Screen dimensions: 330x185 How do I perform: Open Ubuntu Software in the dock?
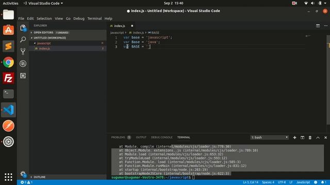pos(8,30)
